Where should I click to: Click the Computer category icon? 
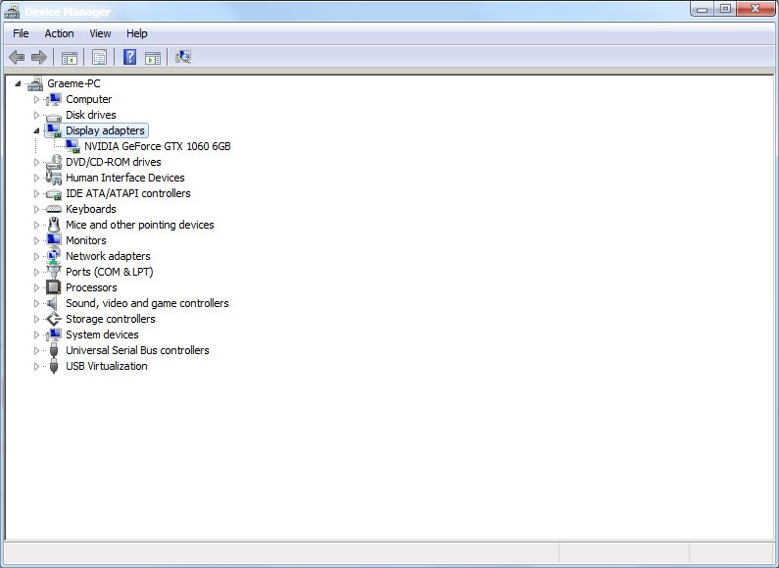54,99
